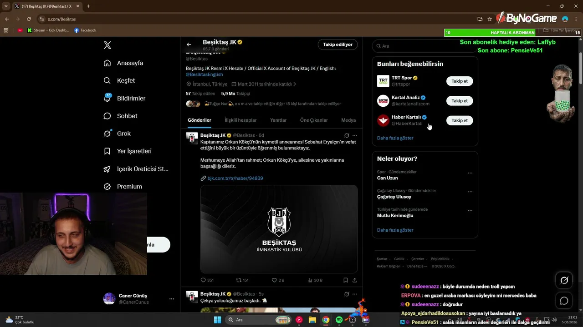Image resolution: width=583 pixels, height=327 pixels.
Task: Open the Can Uzun trending topic
Action: coord(388,178)
